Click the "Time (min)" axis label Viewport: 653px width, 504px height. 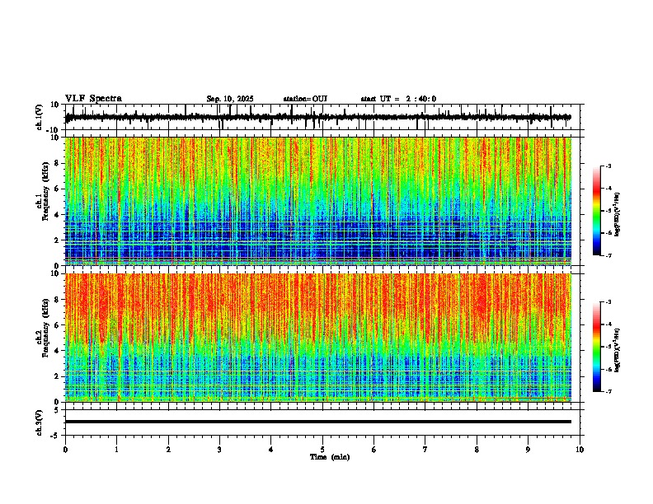[330, 457]
